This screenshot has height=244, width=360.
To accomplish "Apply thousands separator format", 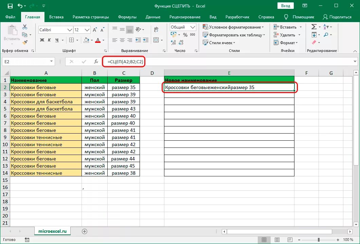I will (x=193, y=35).
